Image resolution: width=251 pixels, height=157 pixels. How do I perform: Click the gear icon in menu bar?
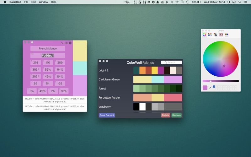[x=153, y=2]
